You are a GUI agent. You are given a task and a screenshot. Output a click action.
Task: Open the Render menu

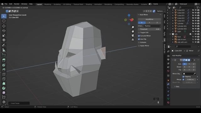(x=17, y=4)
